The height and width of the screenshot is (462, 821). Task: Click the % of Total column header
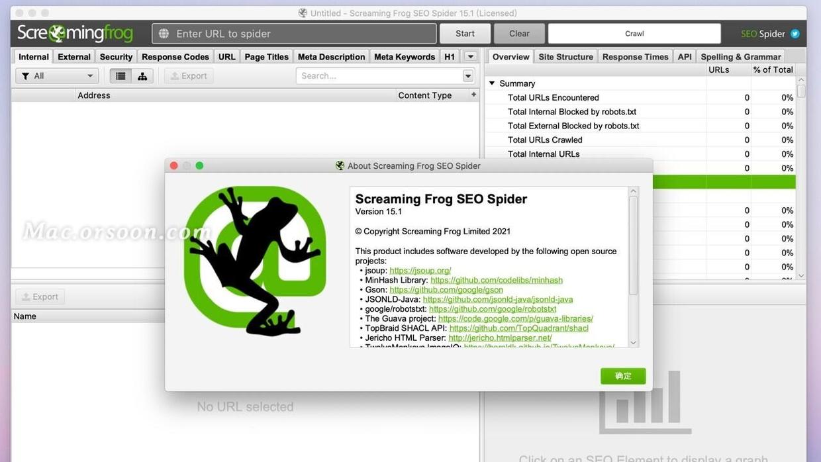click(773, 69)
